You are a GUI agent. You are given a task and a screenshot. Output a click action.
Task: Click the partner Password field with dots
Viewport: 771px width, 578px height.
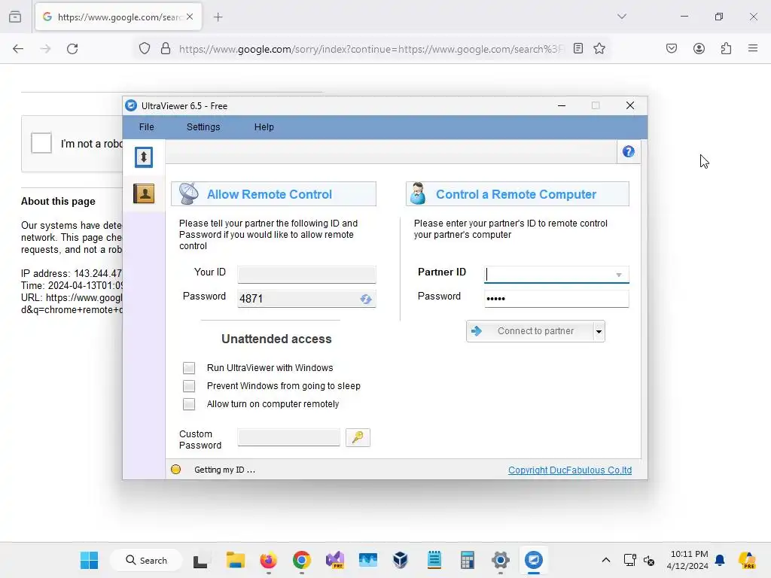556,298
